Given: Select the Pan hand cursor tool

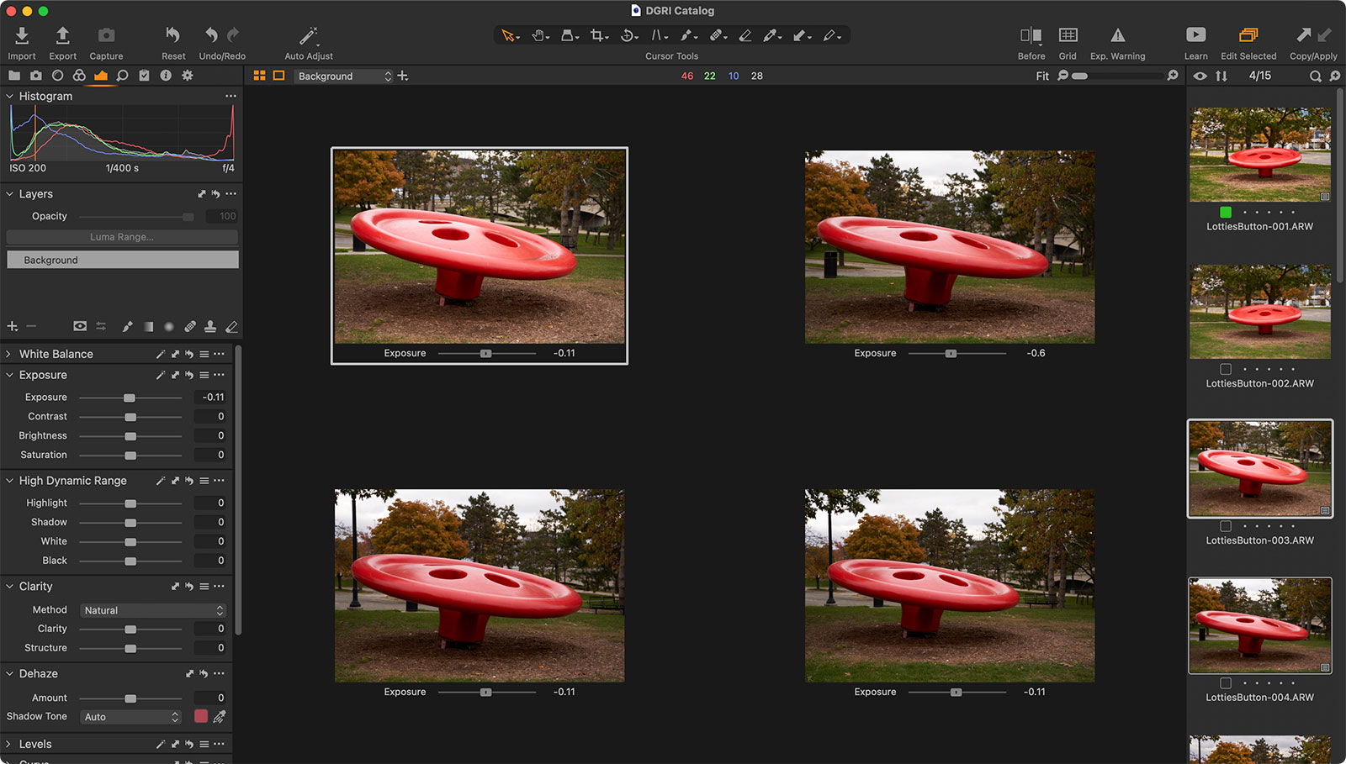Looking at the screenshot, I should (x=539, y=35).
